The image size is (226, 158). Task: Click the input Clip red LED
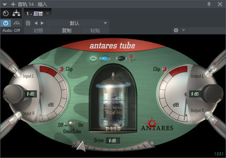tap(62, 69)
